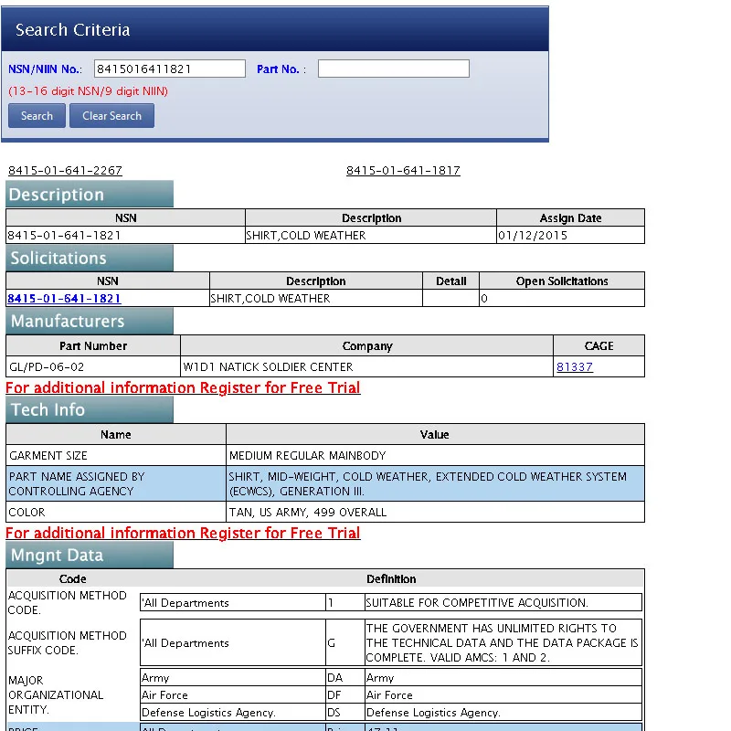Open the 8415-01-641-2267 link

click(65, 171)
